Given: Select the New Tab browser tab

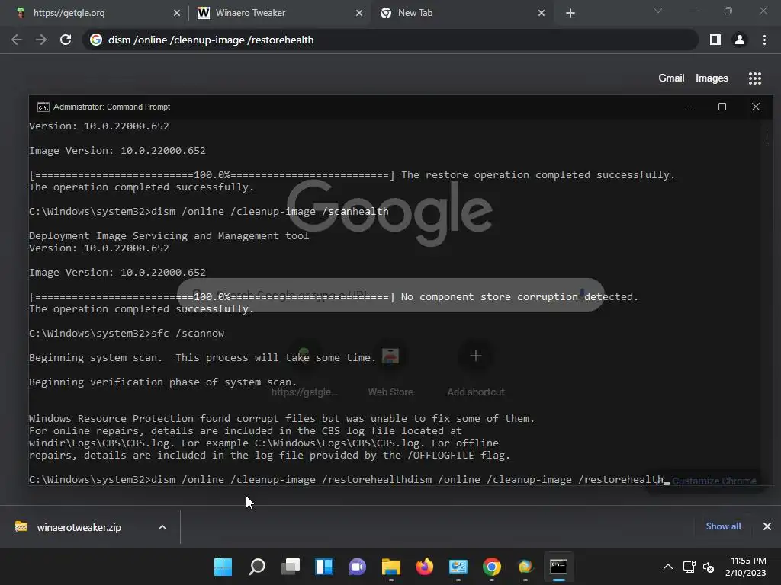Looking at the screenshot, I should coord(461,13).
